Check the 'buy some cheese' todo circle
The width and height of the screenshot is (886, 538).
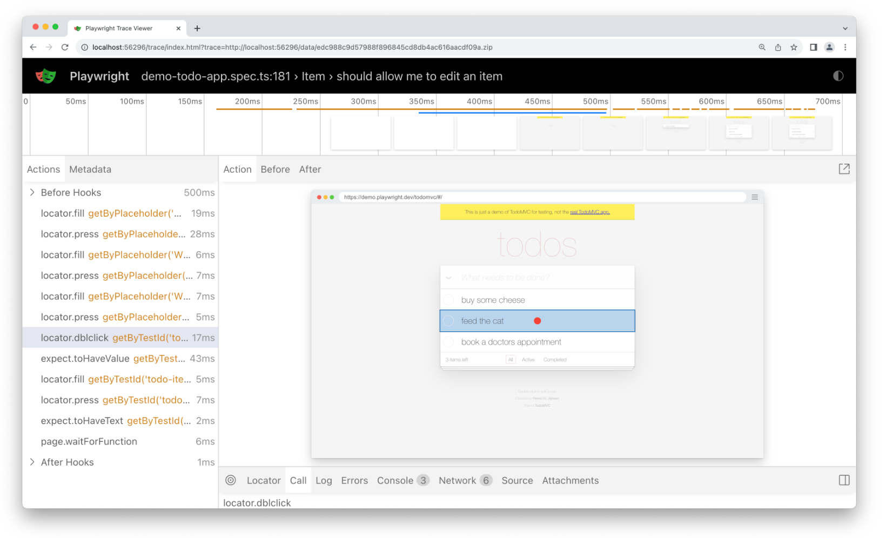[448, 300]
